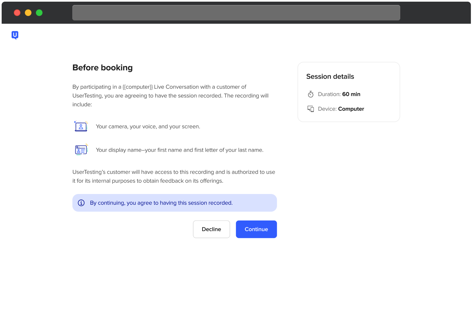Image resolution: width=472 pixels, height=319 pixels.
Task: Click the laptop camera illustration icon
Action: tap(81, 126)
